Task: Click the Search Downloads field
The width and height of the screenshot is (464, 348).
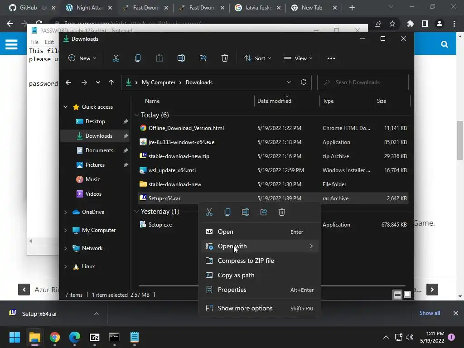Action: 363,82
